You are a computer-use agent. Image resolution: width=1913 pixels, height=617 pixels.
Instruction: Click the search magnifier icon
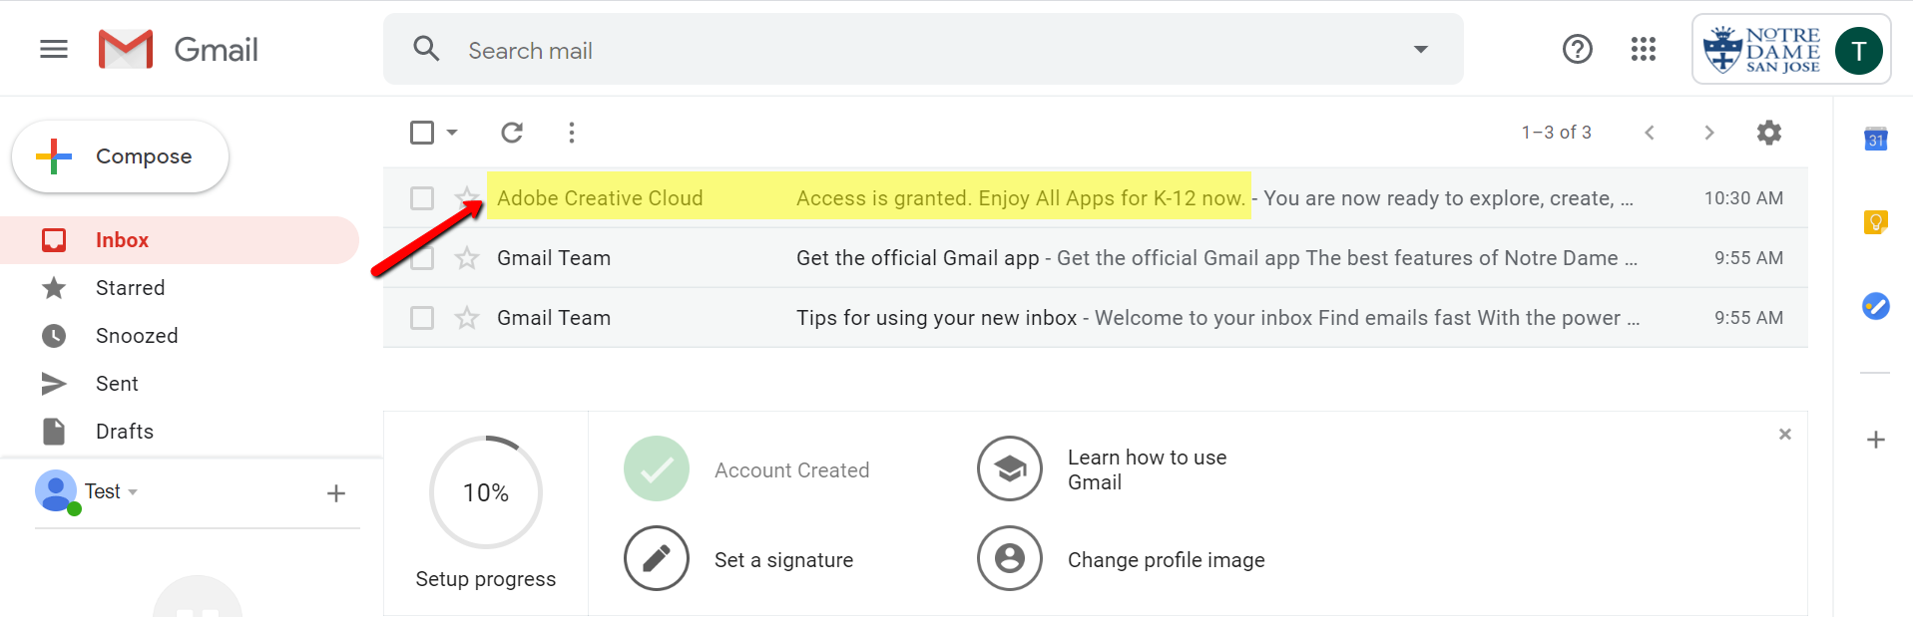426,49
